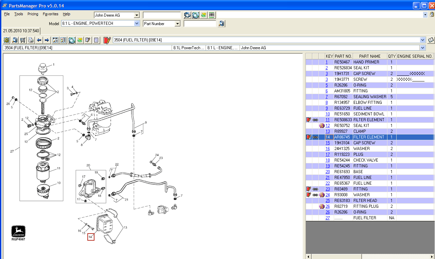Screen dimensions: 435x259
Task: Click the printer icon in toolbar
Action: [31, 40]
